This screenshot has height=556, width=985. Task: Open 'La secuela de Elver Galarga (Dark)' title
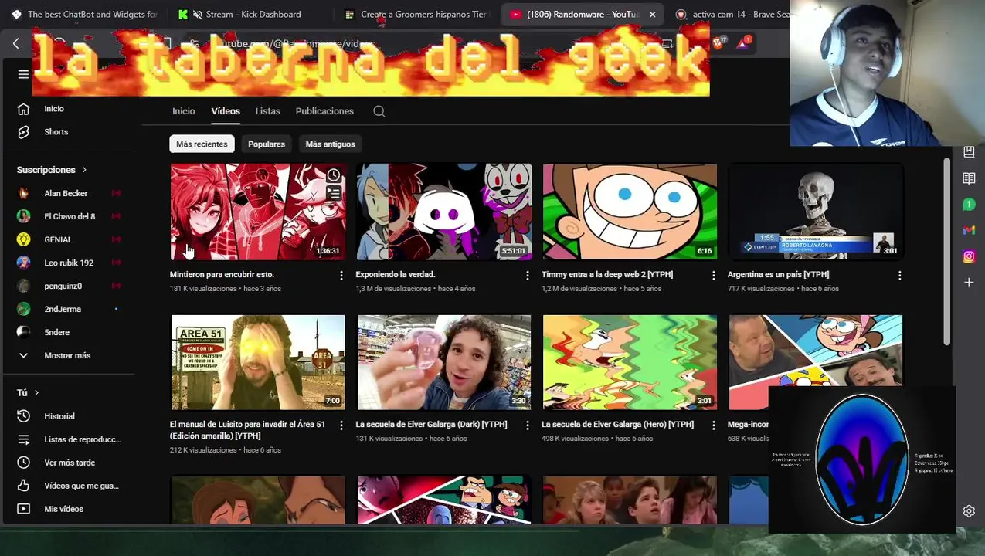(x=431, y=425)
